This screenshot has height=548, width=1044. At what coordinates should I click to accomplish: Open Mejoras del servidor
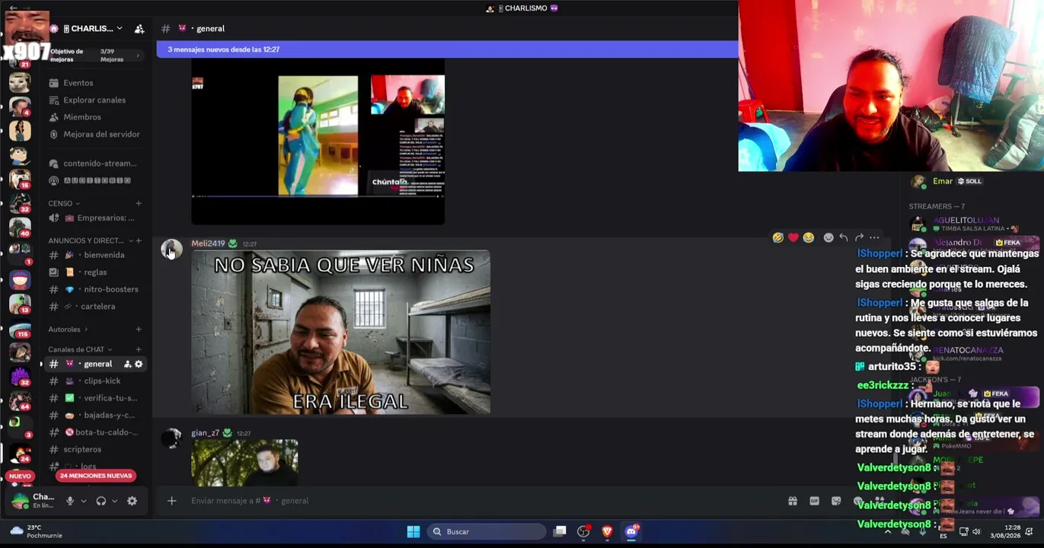coord(94,134)
